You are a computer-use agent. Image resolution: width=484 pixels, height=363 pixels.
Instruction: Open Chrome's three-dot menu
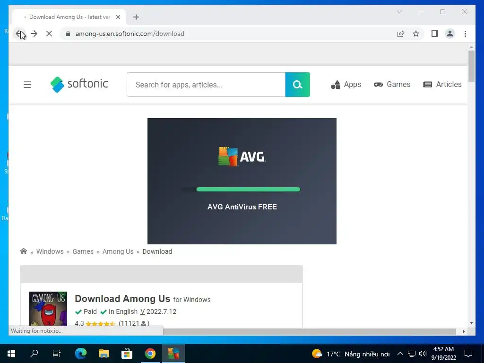tap(465, 34)
